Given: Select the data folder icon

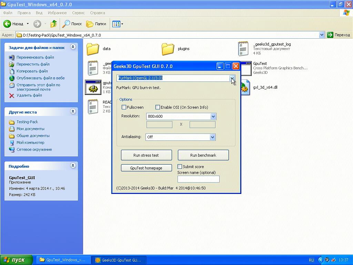Looking at the screenshot, I should click(x=93, y=49).
